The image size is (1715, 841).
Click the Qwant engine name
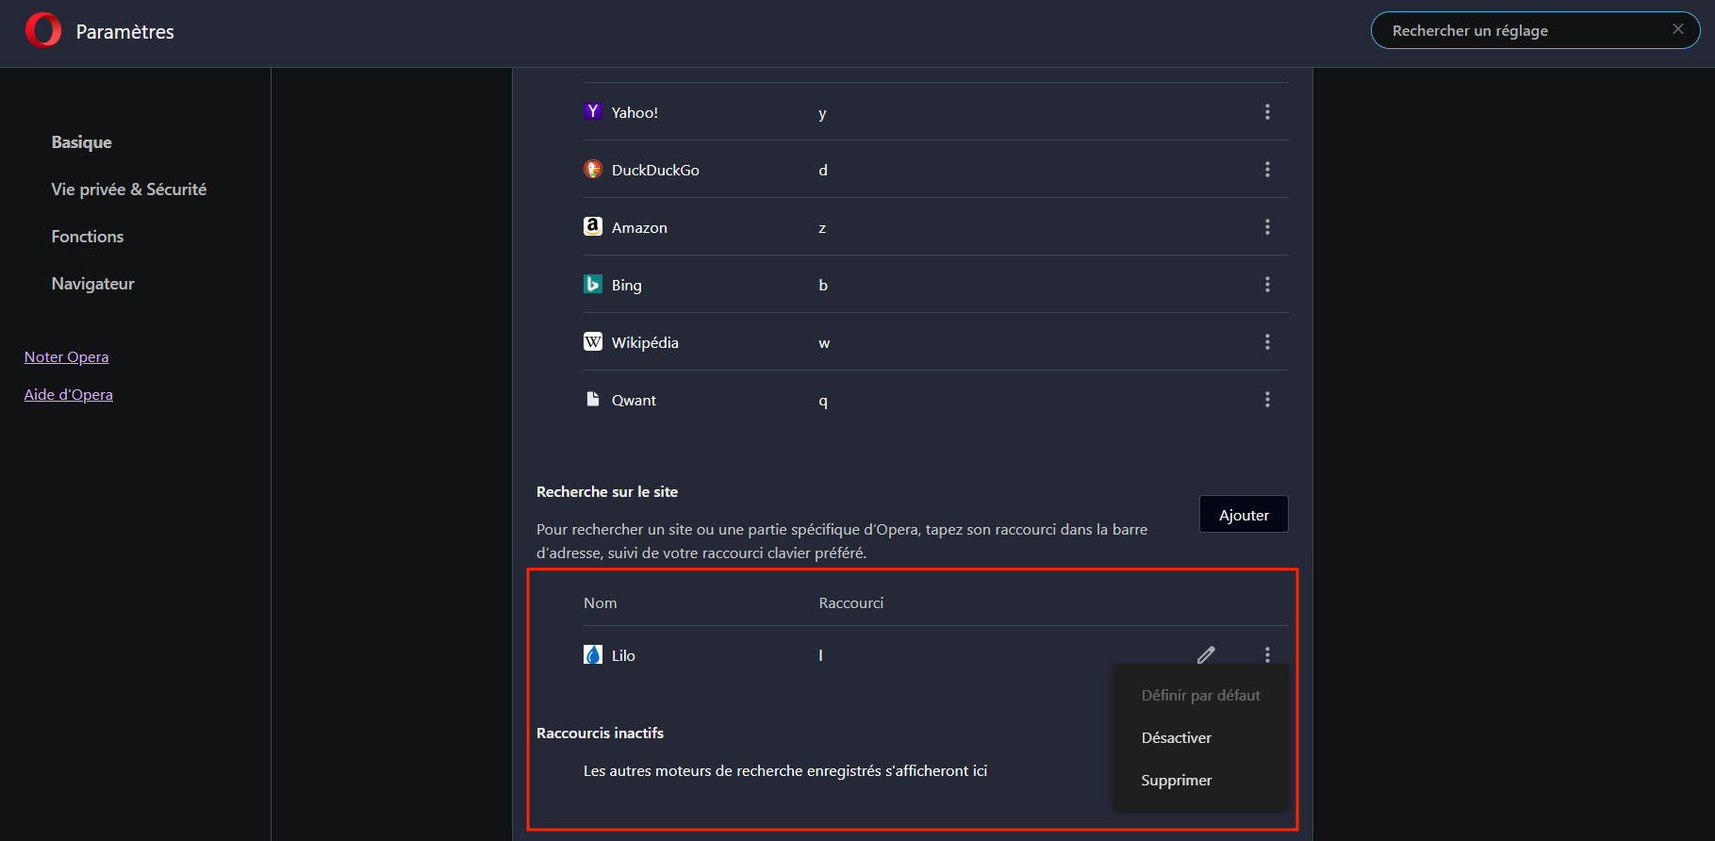[634, 401]
